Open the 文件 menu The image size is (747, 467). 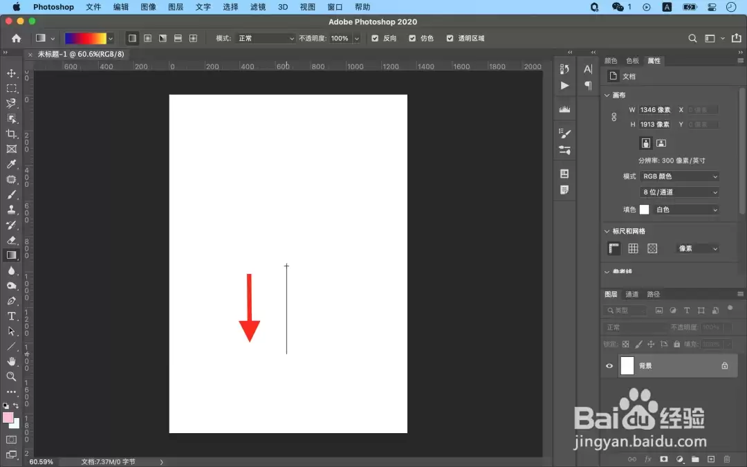pos(93,7)
